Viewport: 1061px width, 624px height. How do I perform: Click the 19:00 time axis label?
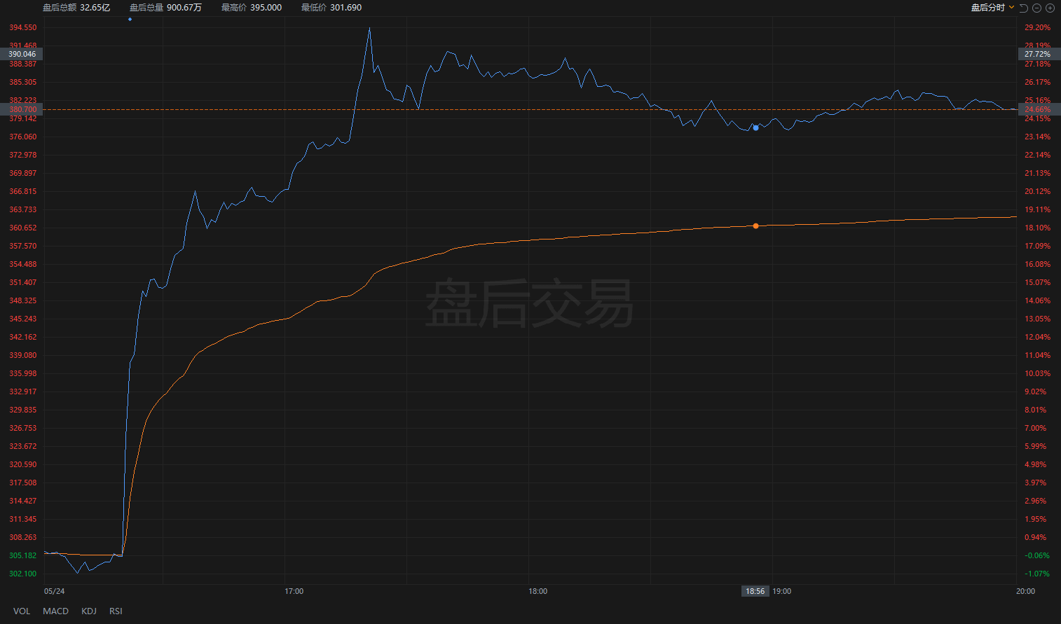(782, 592)
